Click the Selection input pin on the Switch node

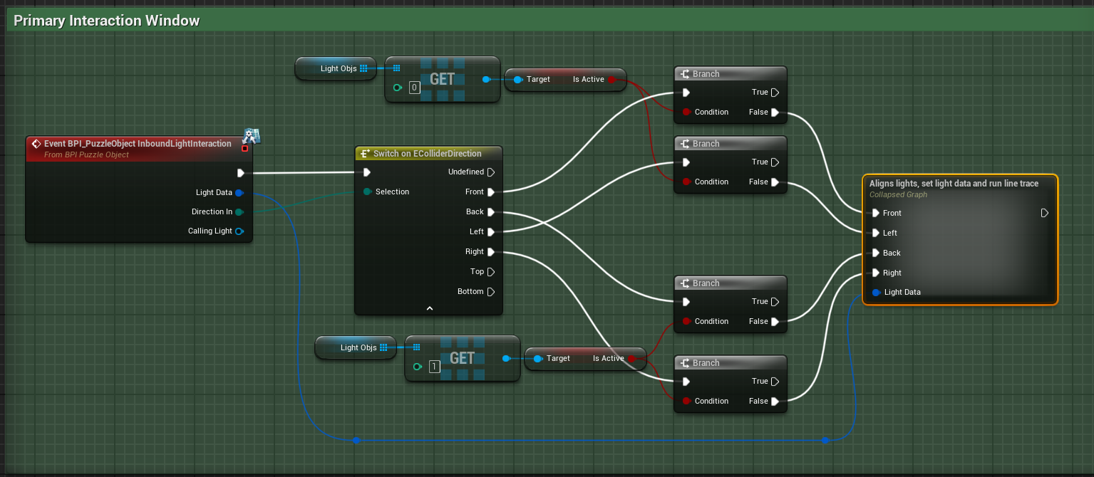pyautogui.click(x=366, y=192)
